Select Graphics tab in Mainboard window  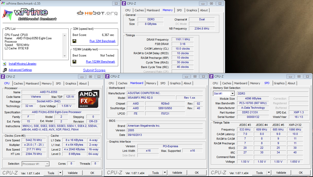(175, 83)
